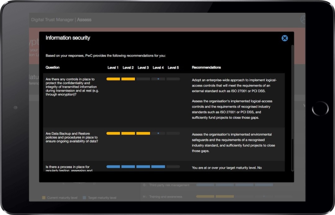Click the empty Level 5 bar in encryption row
This screenshot has height=215, width=335.
(x=173, y=79)
